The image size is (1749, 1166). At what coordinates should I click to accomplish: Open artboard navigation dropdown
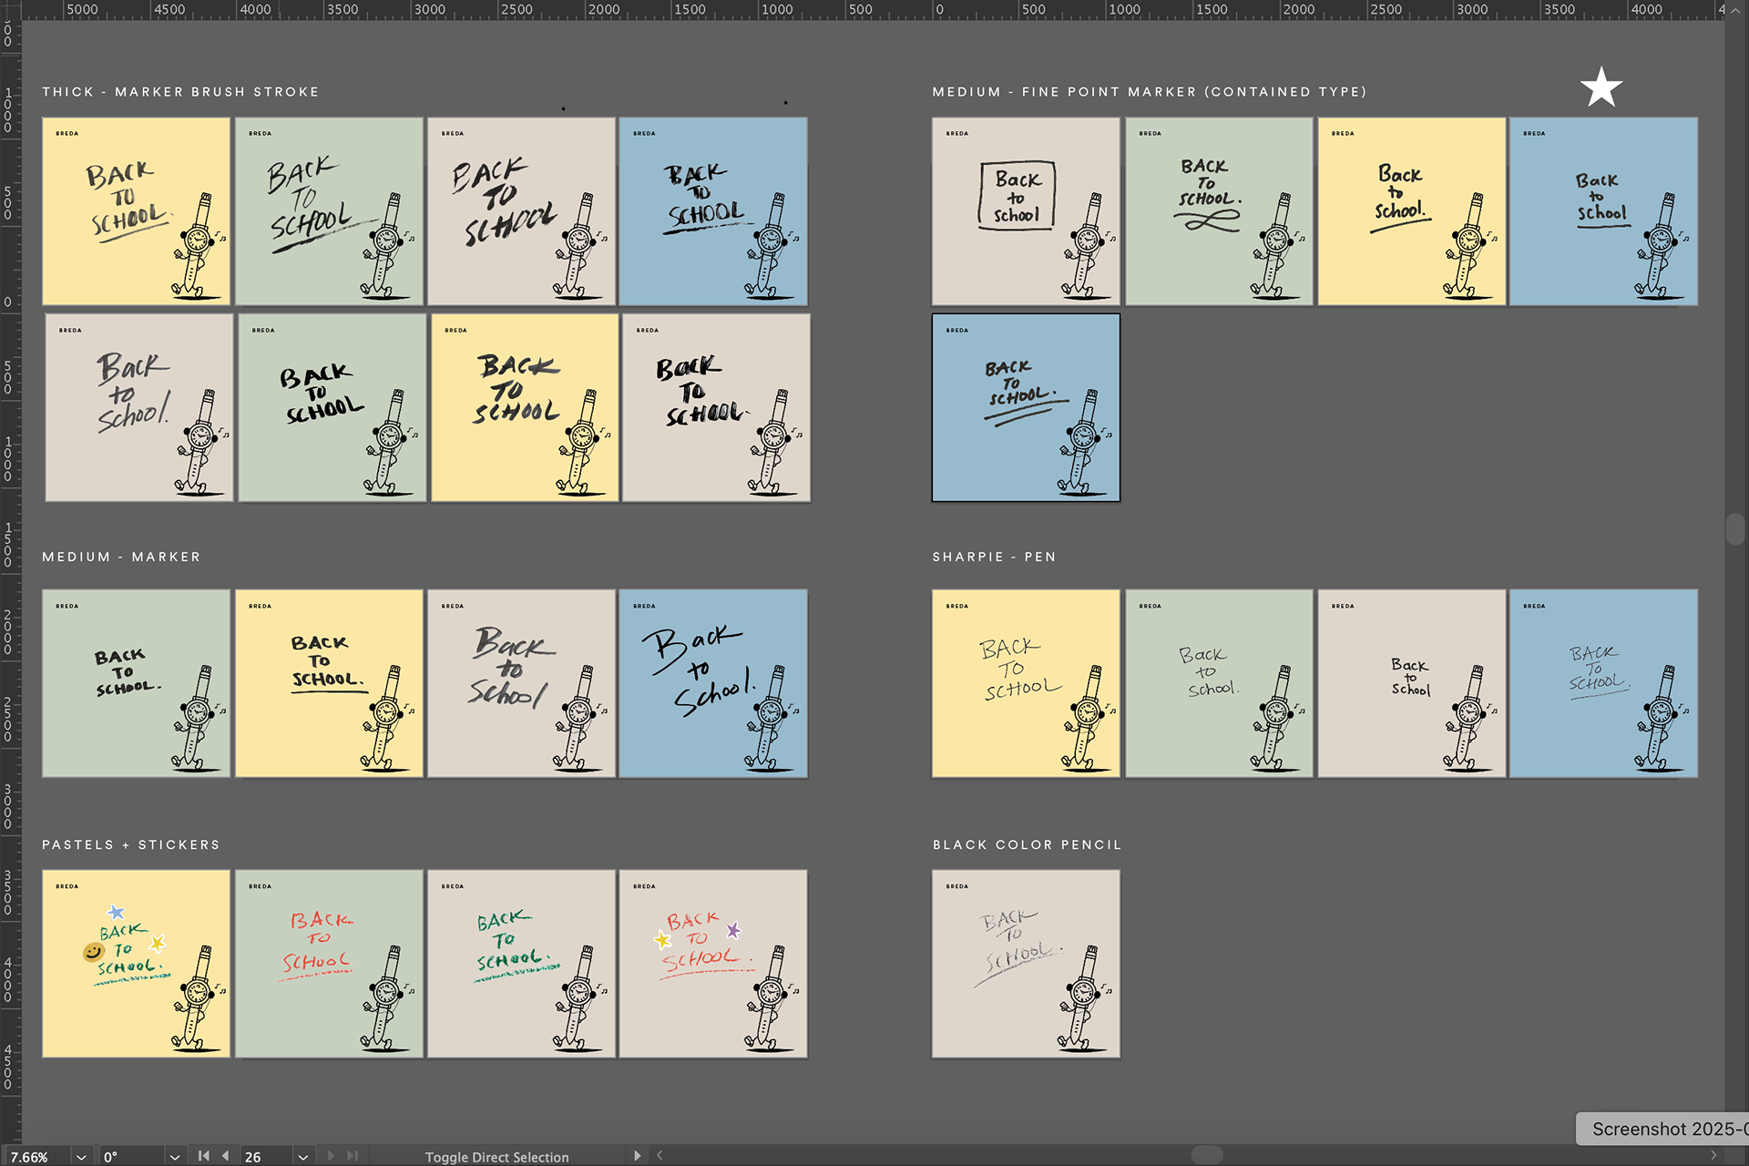pos(302,1157)
